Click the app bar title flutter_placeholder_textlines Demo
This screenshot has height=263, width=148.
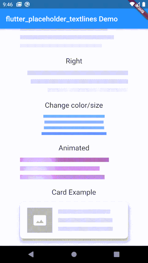click(62, 19)
